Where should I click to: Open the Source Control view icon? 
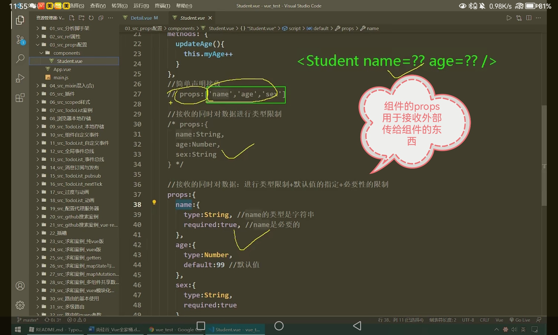point(20,40)
